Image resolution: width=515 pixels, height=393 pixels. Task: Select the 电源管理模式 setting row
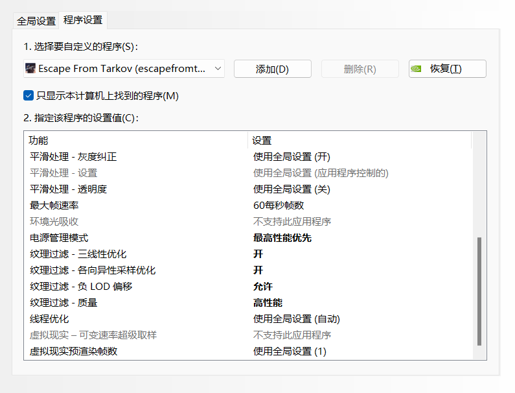(248, 238)
